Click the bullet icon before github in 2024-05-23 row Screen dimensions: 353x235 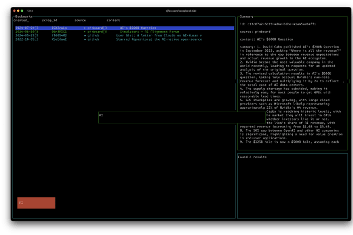85,35
